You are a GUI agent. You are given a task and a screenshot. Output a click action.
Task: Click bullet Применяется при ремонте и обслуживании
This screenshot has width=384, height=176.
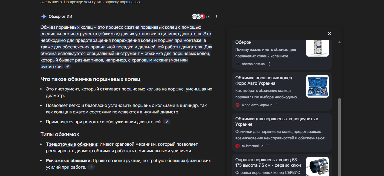click(x=104, y=122)
